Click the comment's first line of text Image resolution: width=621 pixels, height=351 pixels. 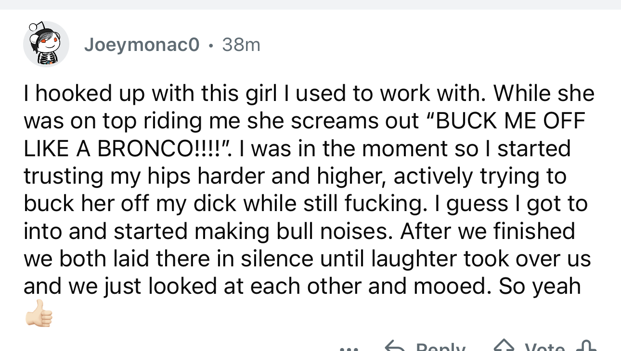click(x=308, y=93)
